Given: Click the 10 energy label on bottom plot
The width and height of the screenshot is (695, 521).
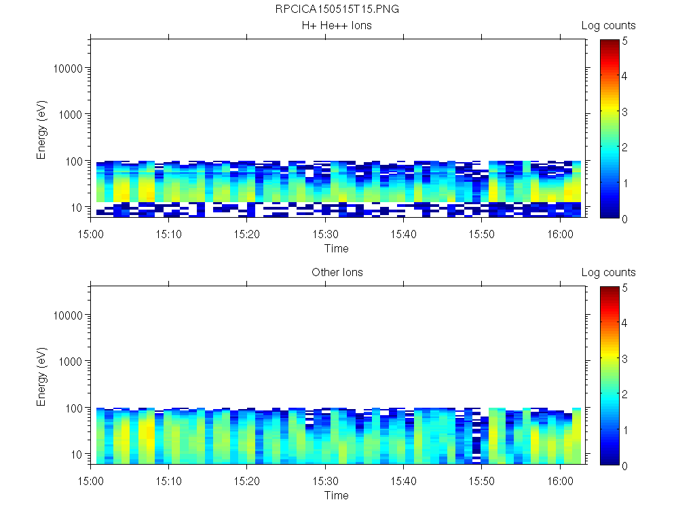Looking at the screenshot, I should pos(77,455).
